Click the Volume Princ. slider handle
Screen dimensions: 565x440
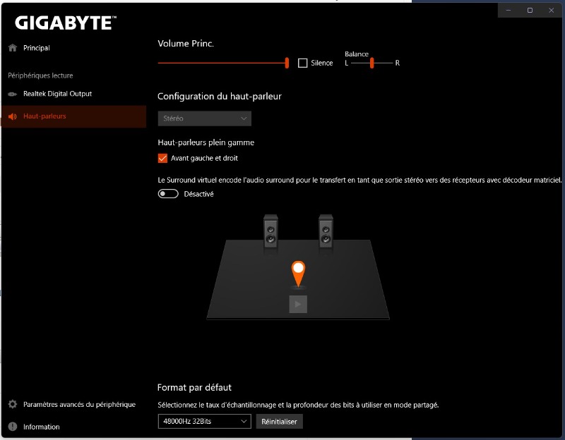[287, 63]
